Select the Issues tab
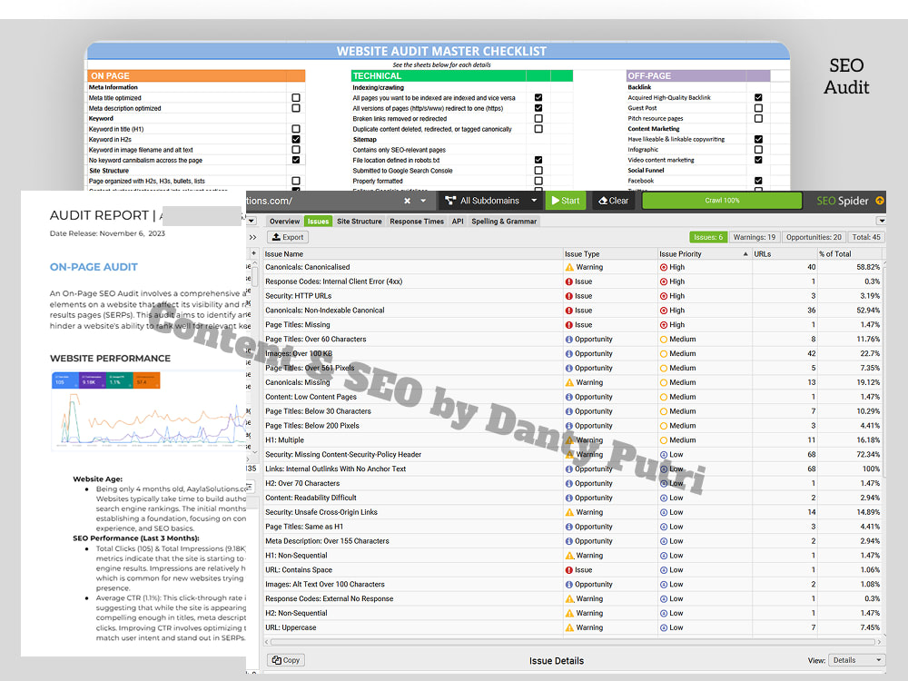This screenshot has height=681, width=908. 318,222
